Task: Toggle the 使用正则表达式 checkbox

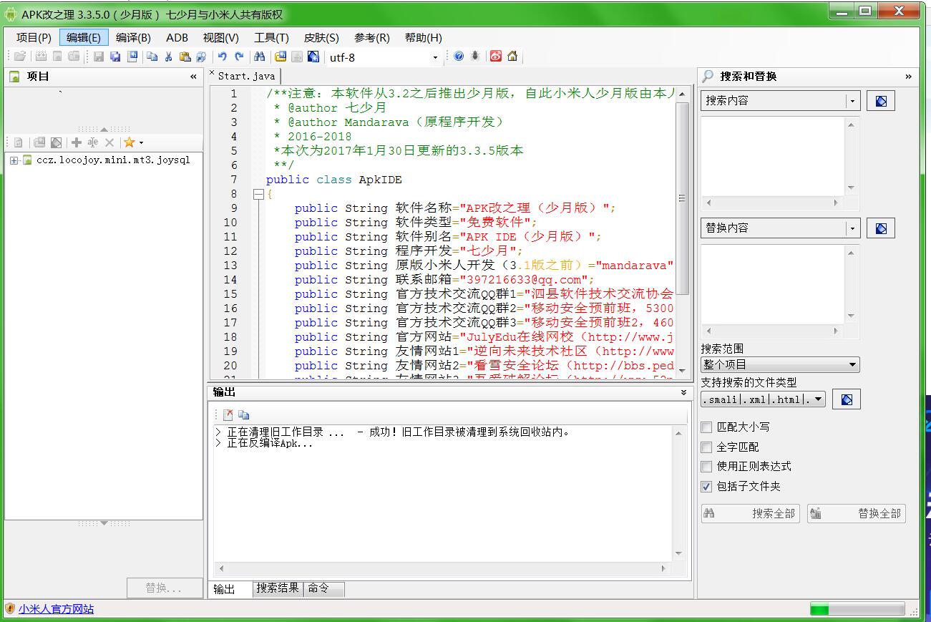Action: [x=707, y=467]
